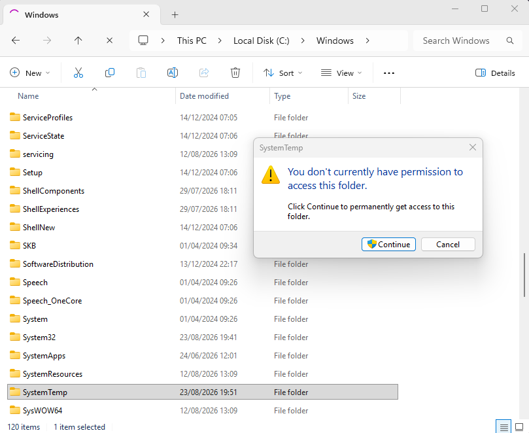
Task: Select the SystemTemp folder row
Action: [x=203, y=392]
